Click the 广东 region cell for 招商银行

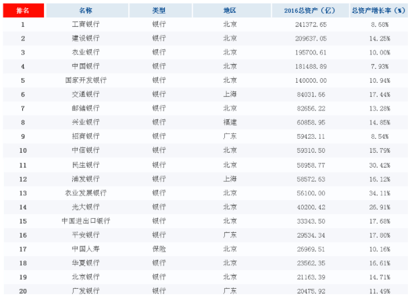230,137
